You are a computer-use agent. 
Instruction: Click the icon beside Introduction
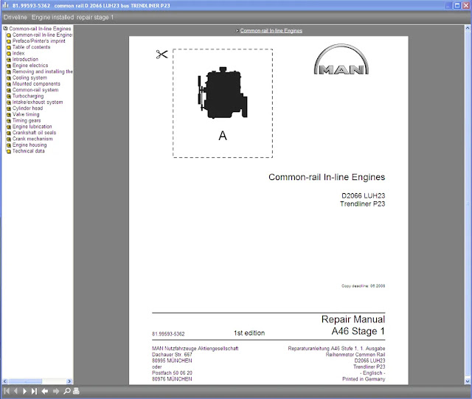point(9,60)
